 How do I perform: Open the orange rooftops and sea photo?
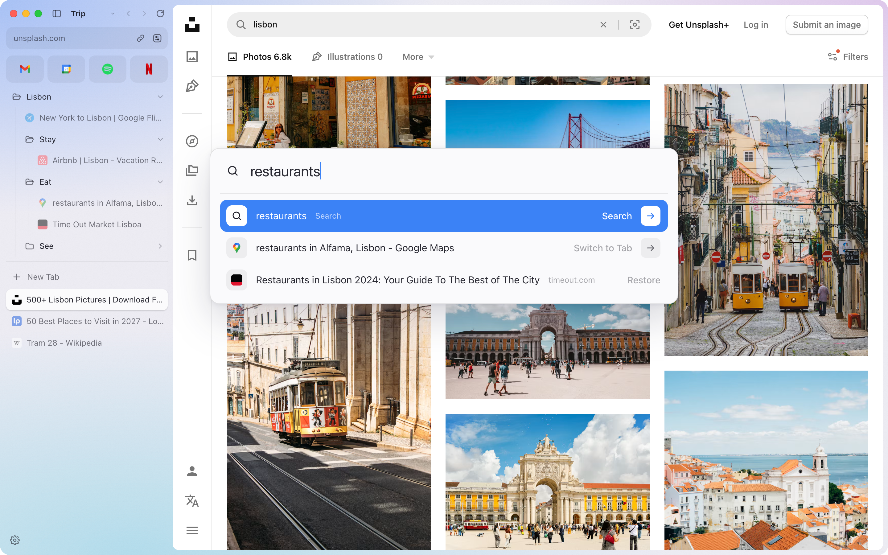(766, 460)
